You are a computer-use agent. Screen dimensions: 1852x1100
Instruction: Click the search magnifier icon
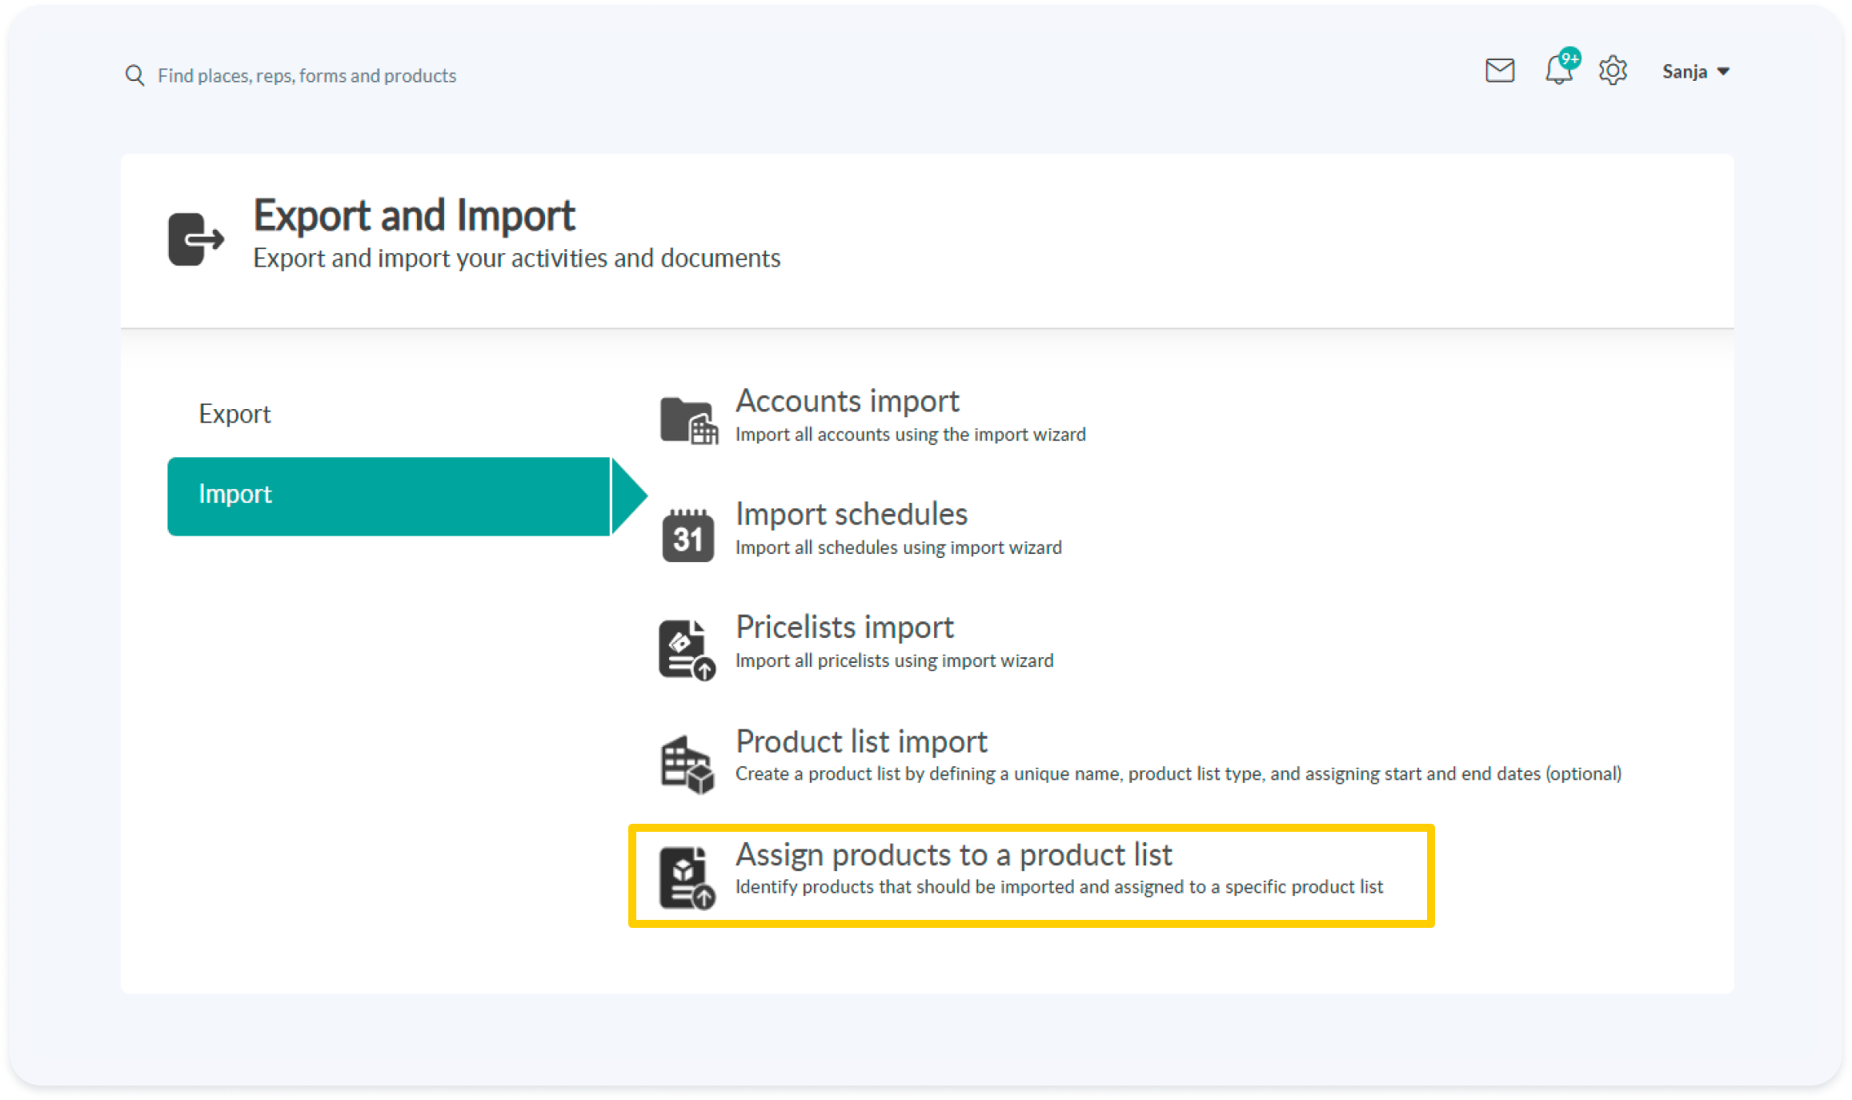point(134,75)
